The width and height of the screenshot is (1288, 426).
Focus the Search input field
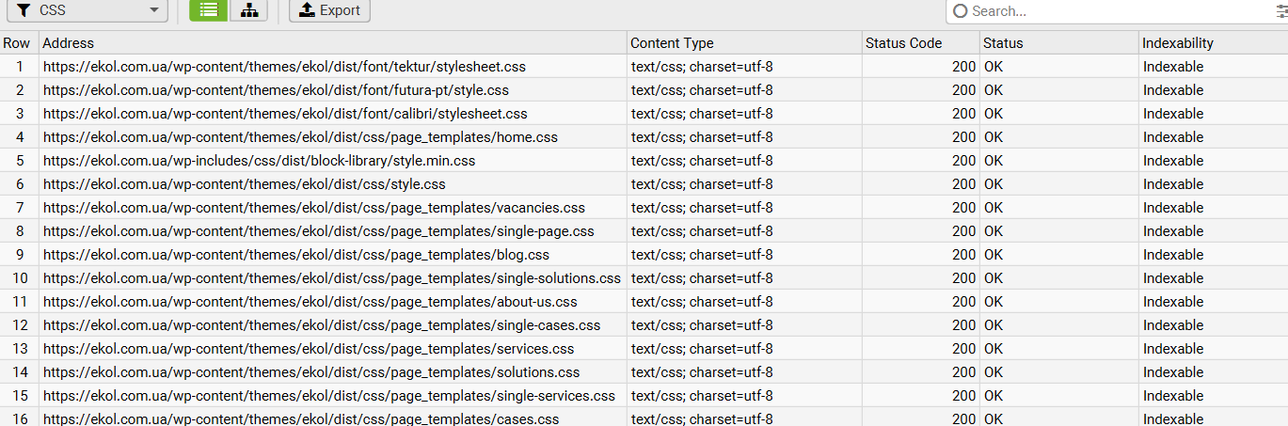1120,11
